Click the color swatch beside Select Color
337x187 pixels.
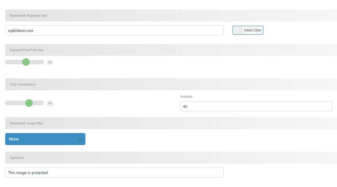point(238,30)
